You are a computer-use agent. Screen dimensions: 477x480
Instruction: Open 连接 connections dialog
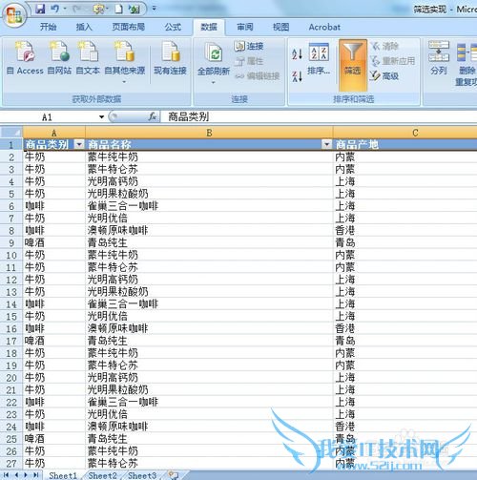[249, 46]
